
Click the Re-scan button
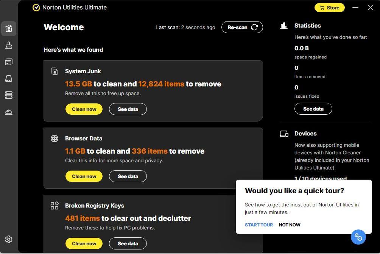(x=242, y=27)
